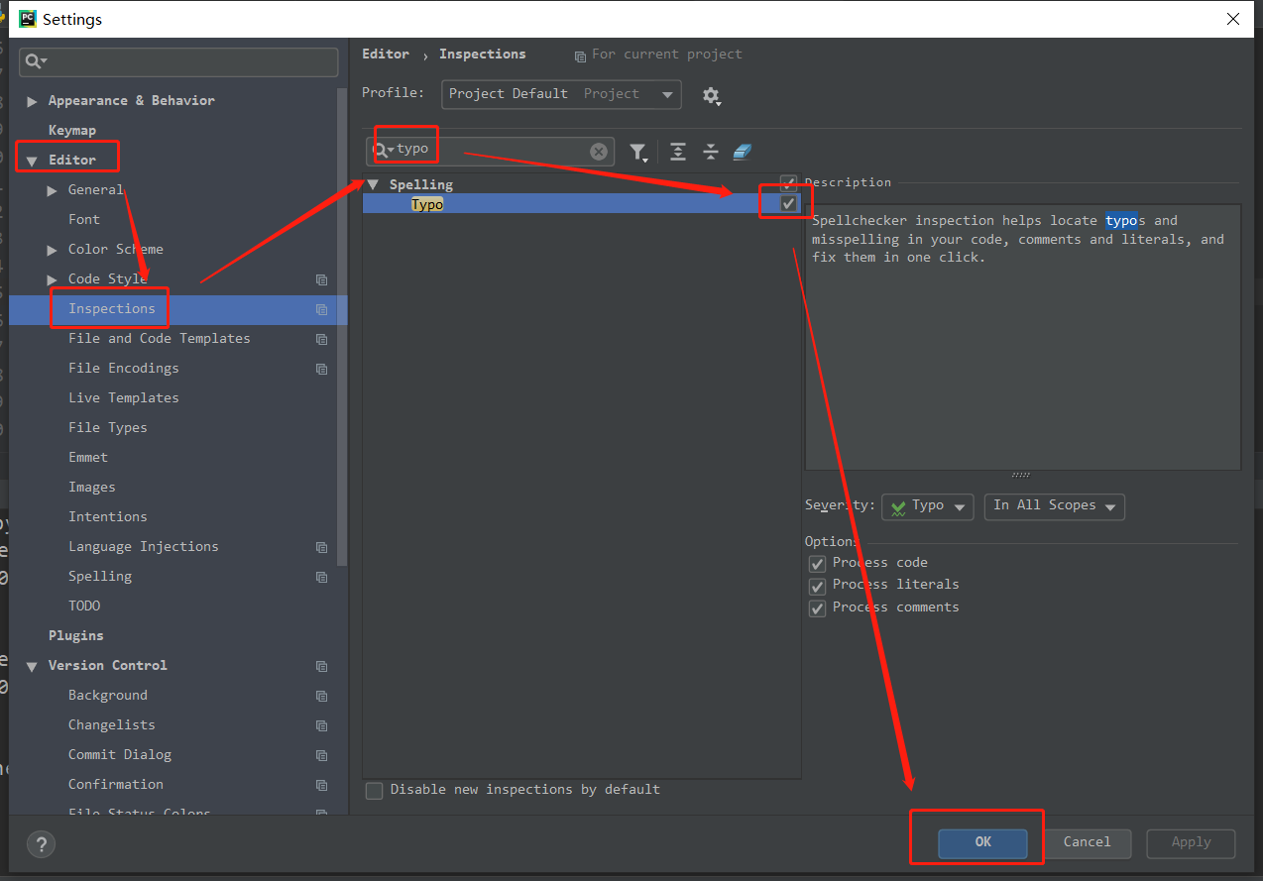The height and width of the screenshot is (881, 1263).
Task: Open Keymap settings page
Action: click(x=72, y=131)
